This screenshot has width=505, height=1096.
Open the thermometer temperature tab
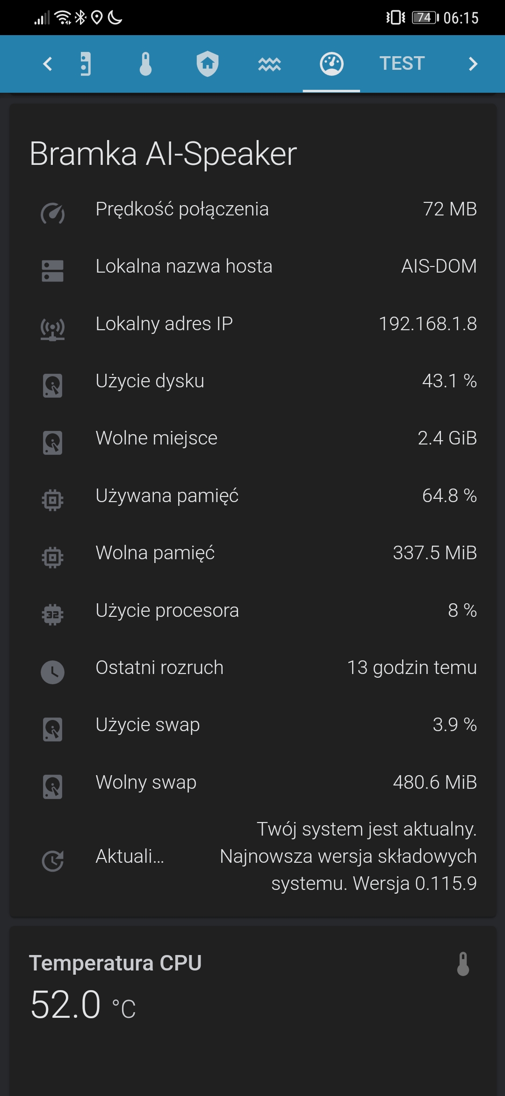[145, 64]
